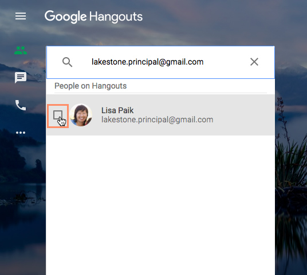Clear the search with X icon
Screen dimensions: 307x275
tap(254, 62)
